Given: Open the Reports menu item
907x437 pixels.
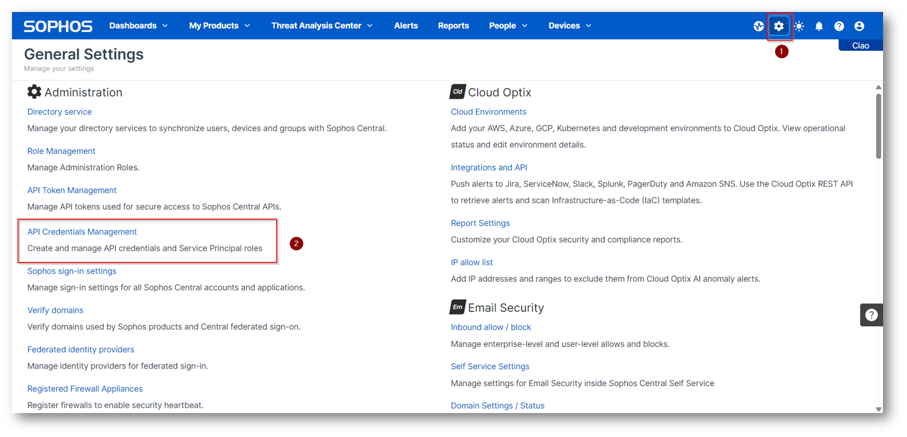Looking at the screenshot, I should coord(453,26).
